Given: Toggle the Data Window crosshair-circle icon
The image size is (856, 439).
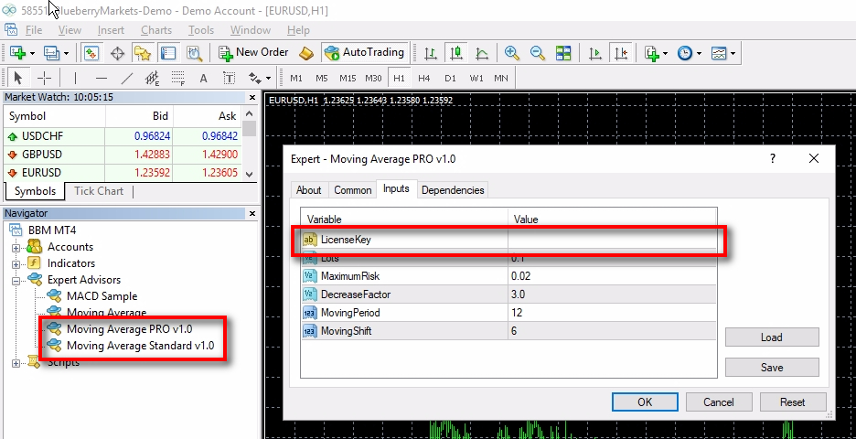Looking at the screenshot, I should [117, 53].
